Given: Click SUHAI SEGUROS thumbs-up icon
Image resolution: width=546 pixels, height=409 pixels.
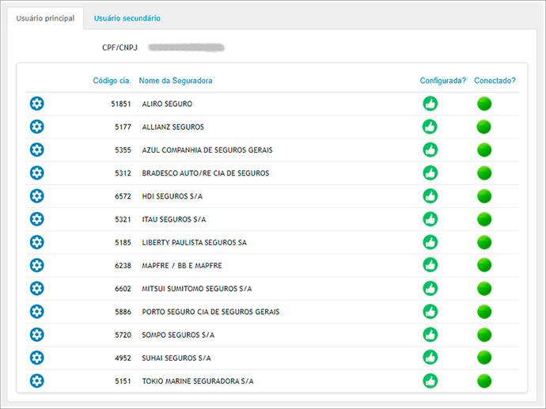Looking at the screenshot, I should coord(430,357).
